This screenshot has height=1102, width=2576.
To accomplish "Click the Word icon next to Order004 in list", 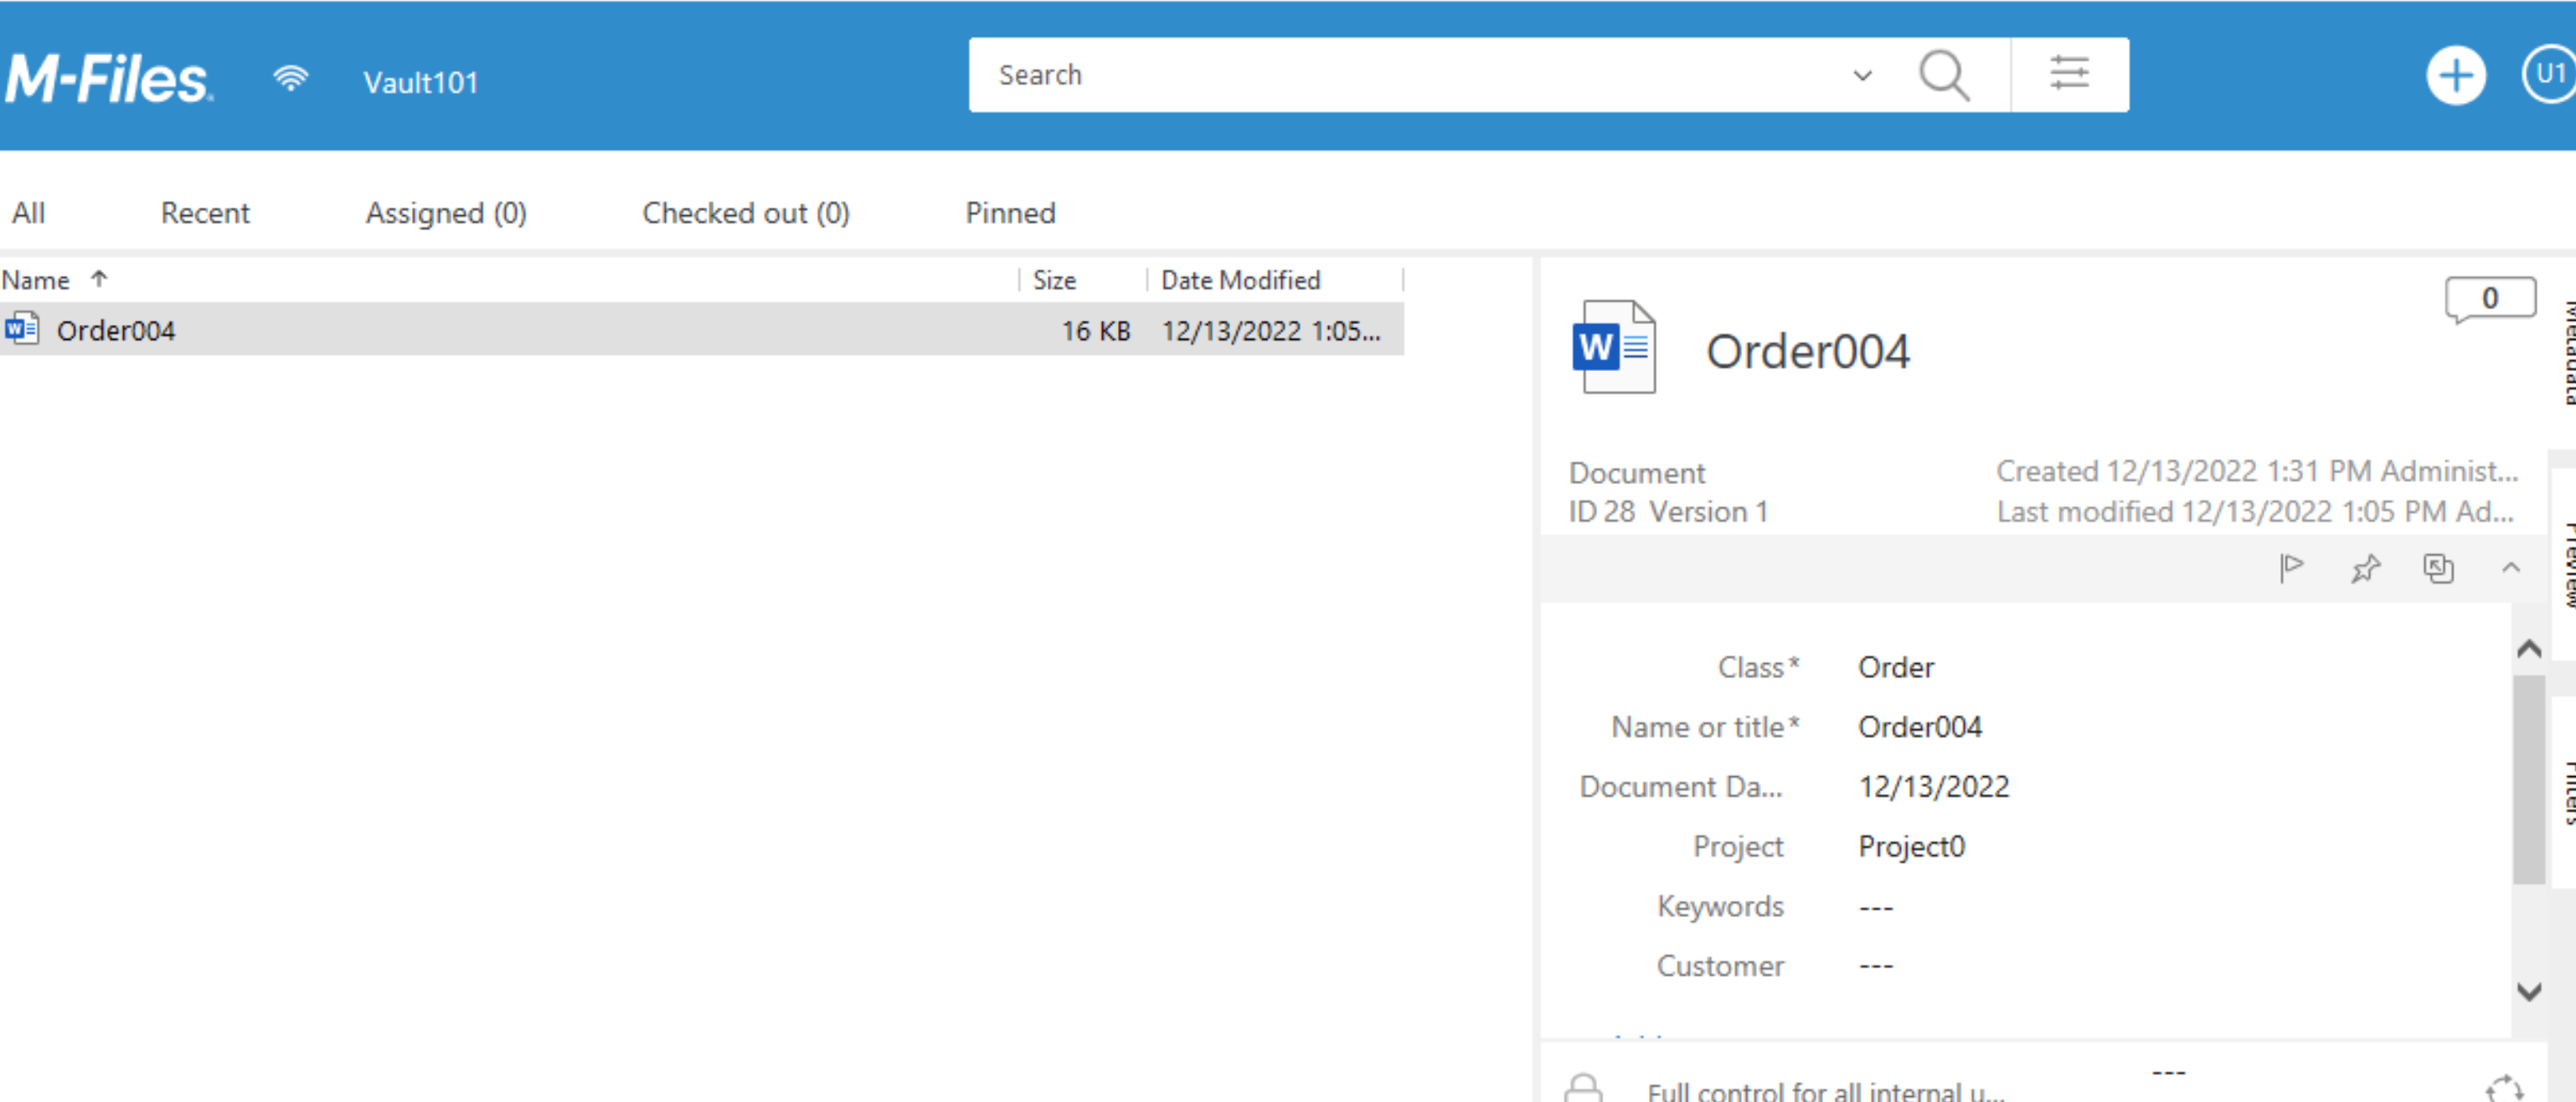I will 21,329.
